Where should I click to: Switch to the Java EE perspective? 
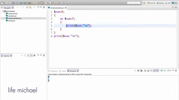[x=151, y=3]
